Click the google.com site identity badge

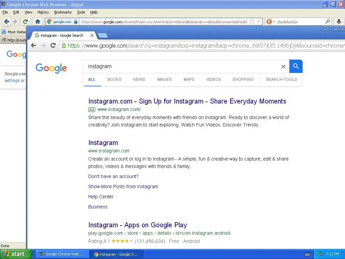[x=62, y=22]
